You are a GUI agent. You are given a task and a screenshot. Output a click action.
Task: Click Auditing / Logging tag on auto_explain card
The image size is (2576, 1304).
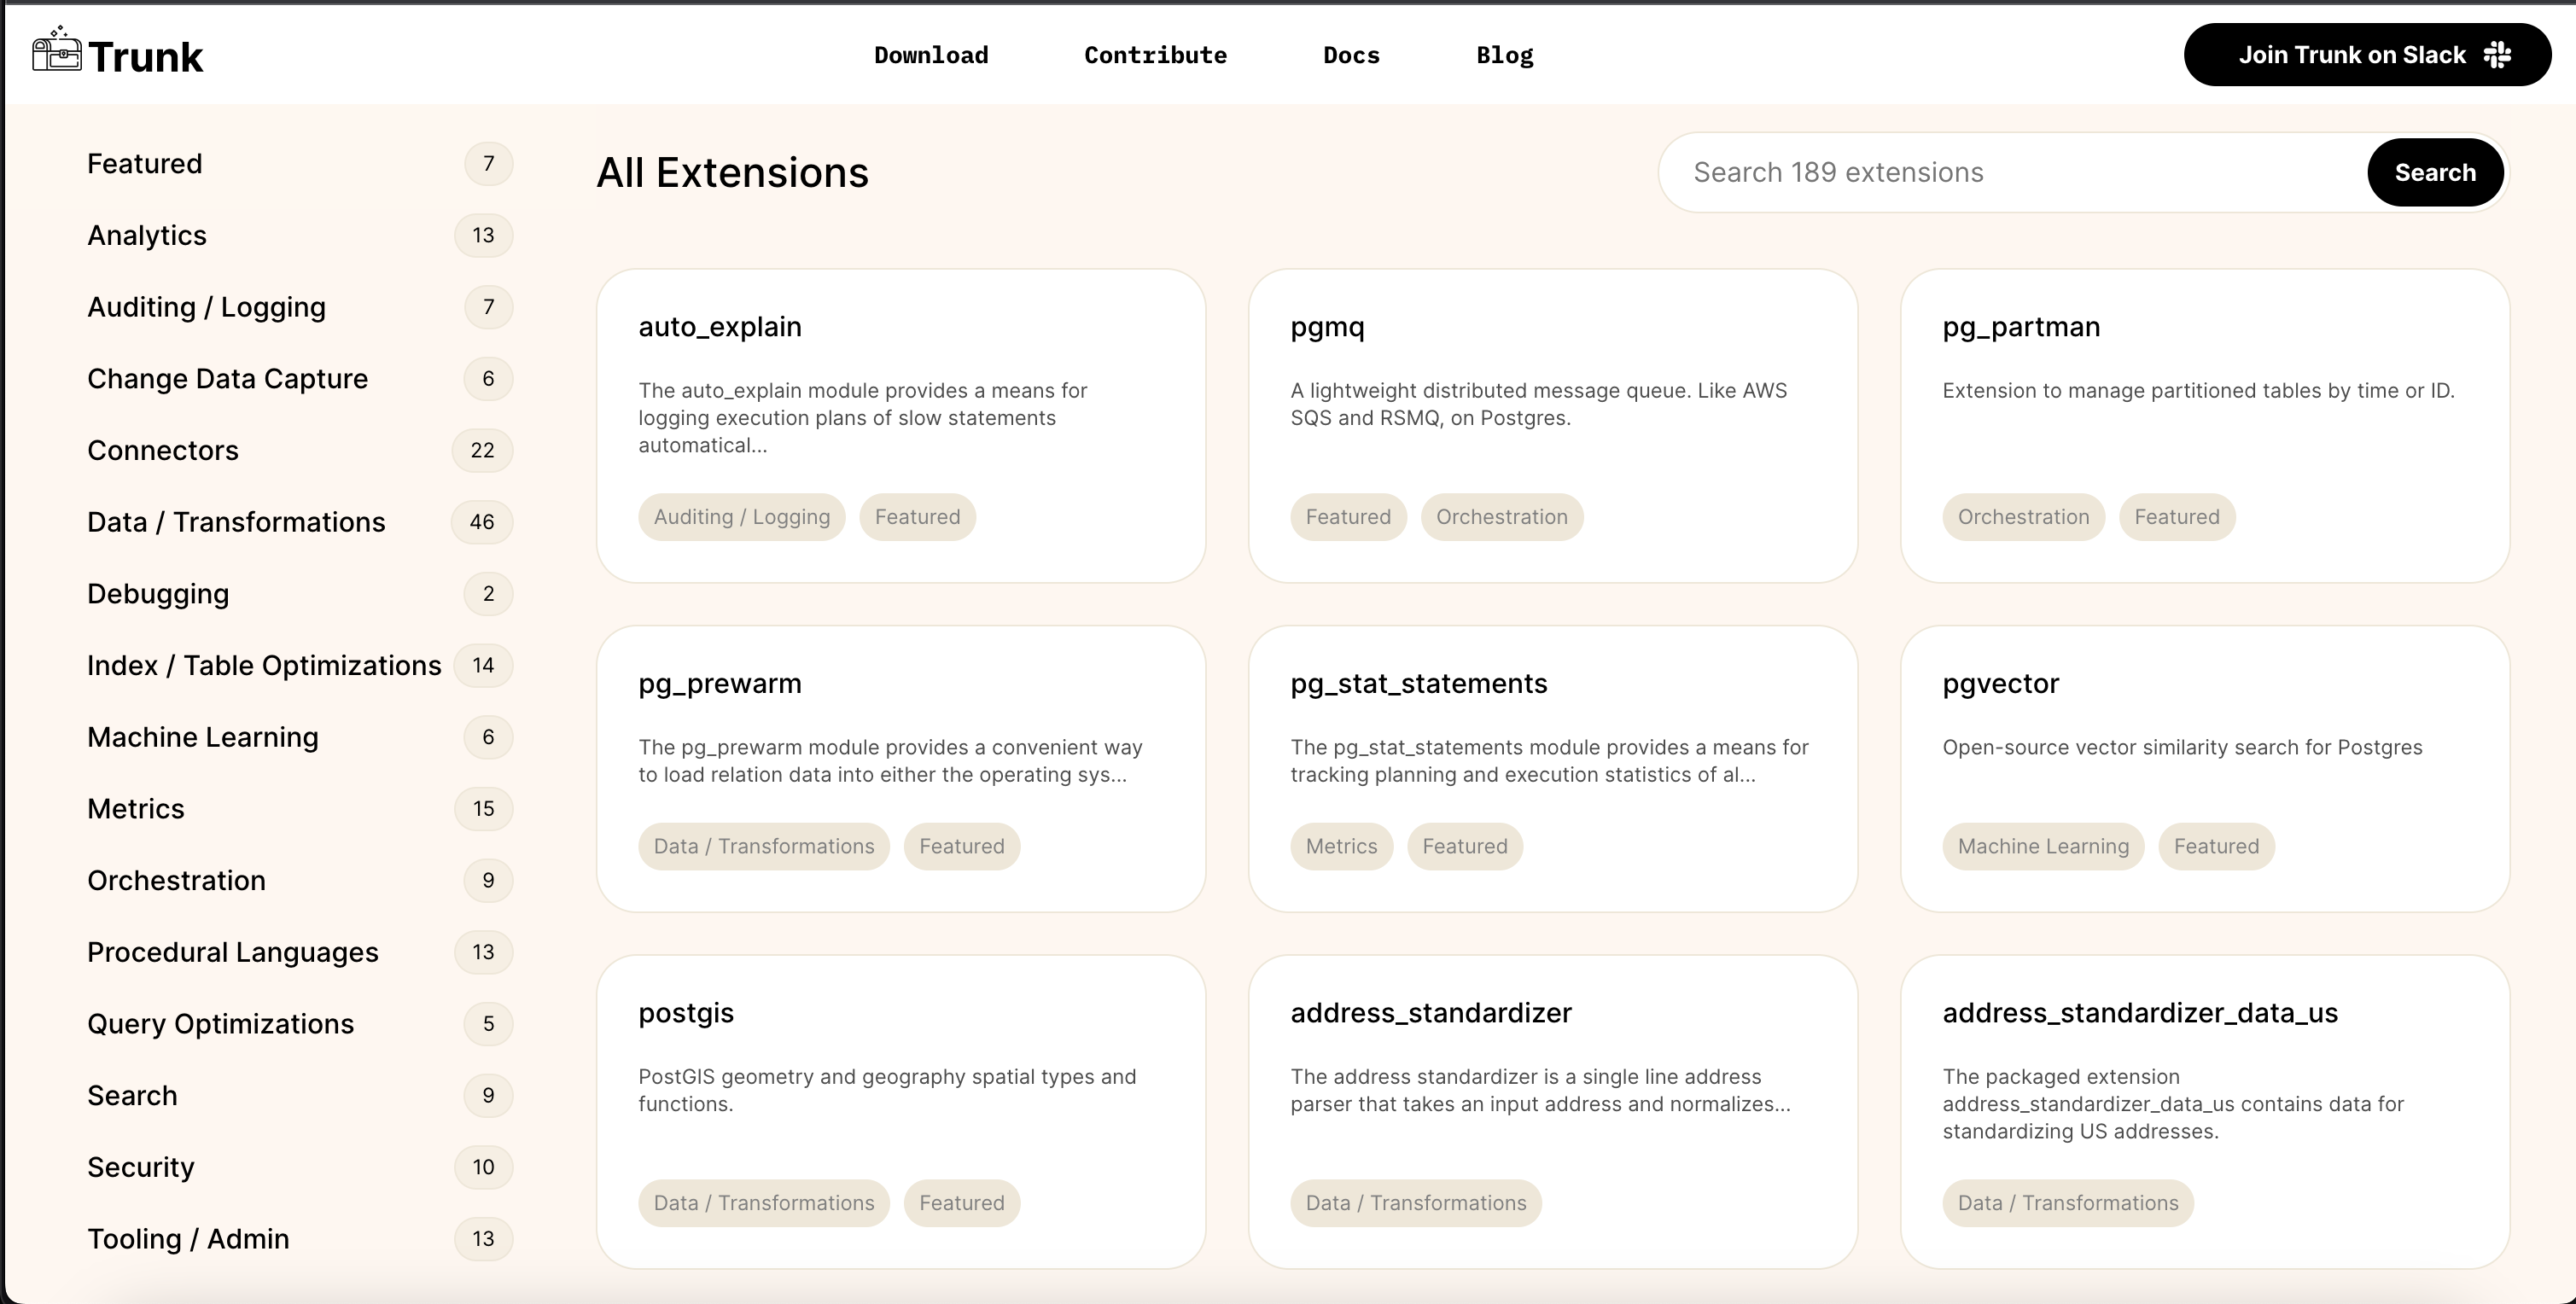(742, 517)
